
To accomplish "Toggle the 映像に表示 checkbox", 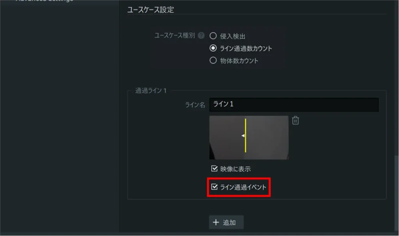I will 214,168.
